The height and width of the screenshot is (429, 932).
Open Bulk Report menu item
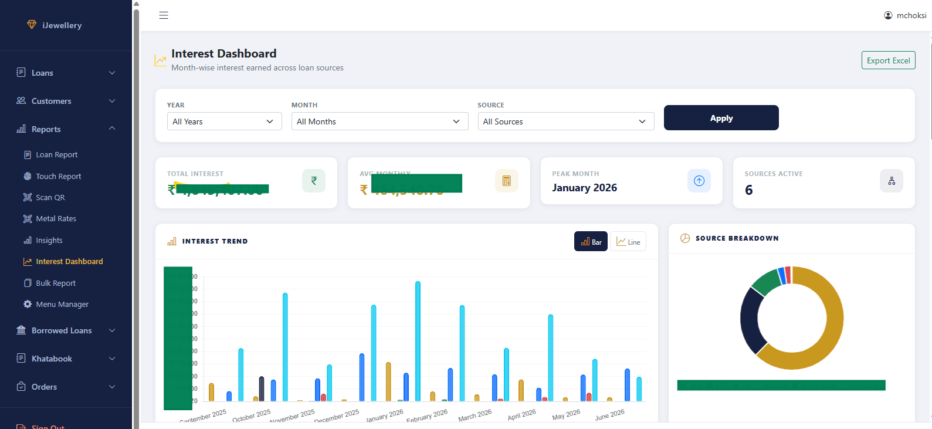pyautogui.click(x=56, y=283)
